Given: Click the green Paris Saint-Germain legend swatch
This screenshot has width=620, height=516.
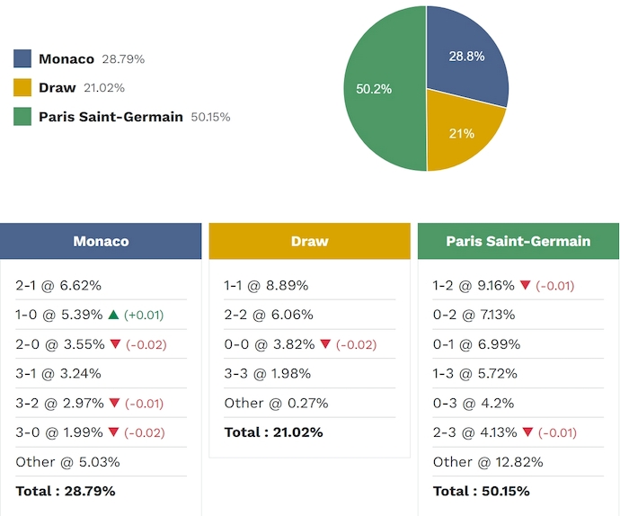Looking at the screenshot, I should coord(22,117).
